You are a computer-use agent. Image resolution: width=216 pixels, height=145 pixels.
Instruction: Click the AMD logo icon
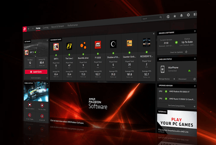coord(25,29)
